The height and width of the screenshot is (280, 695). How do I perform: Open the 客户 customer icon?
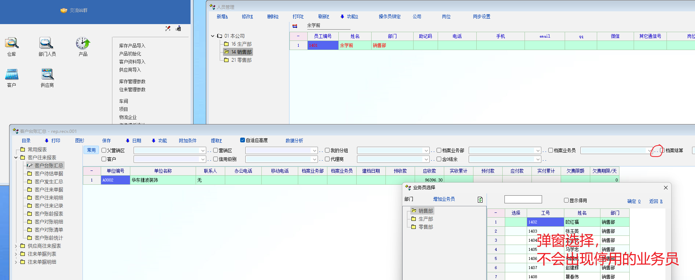tap(11, 74)
